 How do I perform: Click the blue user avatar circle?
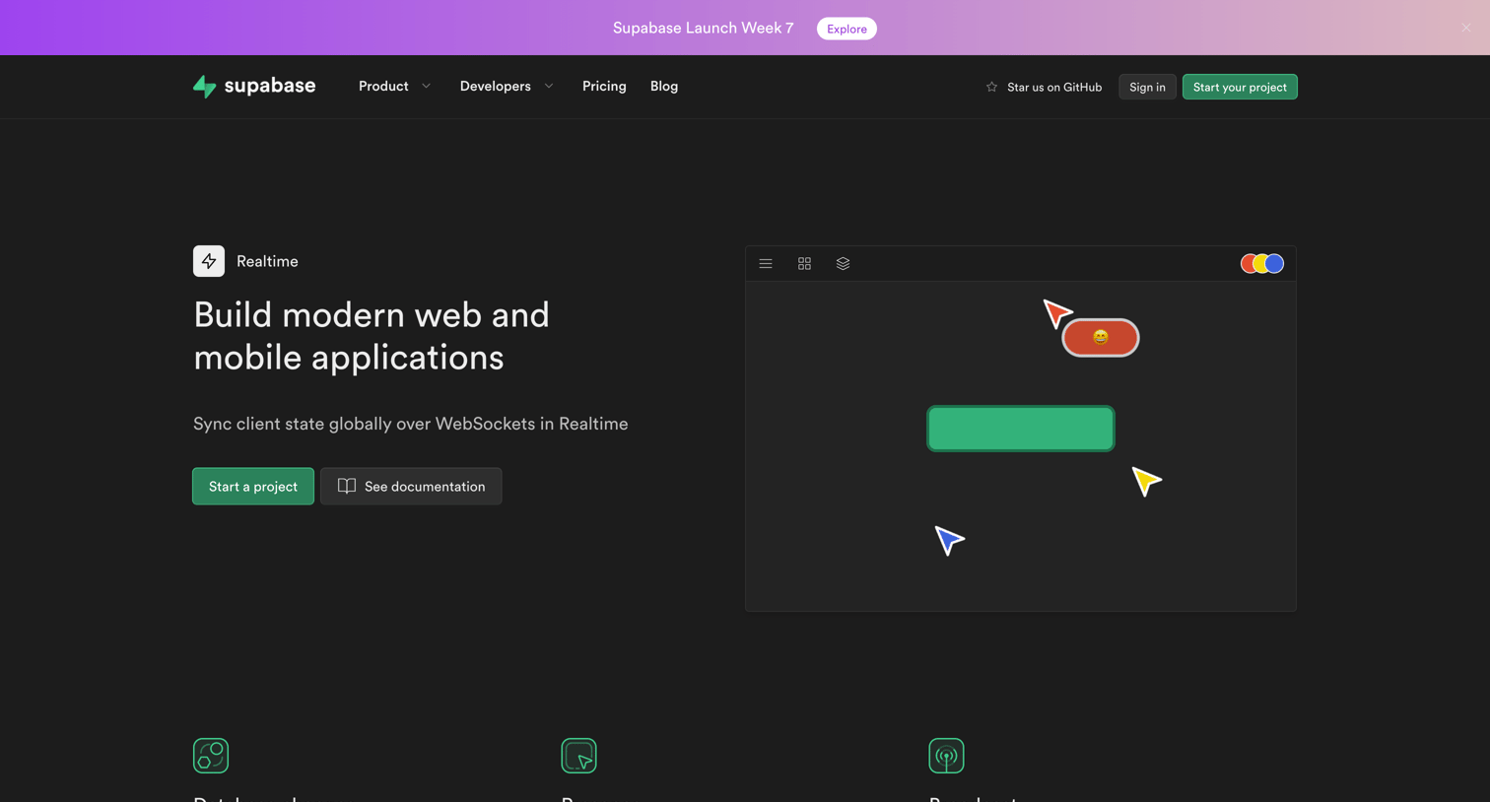(x=1274, y=263)
